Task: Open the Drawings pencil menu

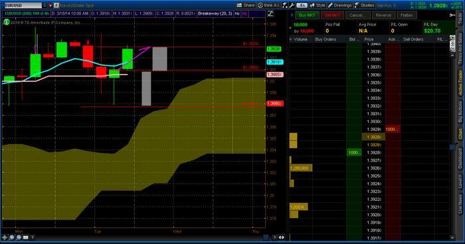Action: point(340,5)
